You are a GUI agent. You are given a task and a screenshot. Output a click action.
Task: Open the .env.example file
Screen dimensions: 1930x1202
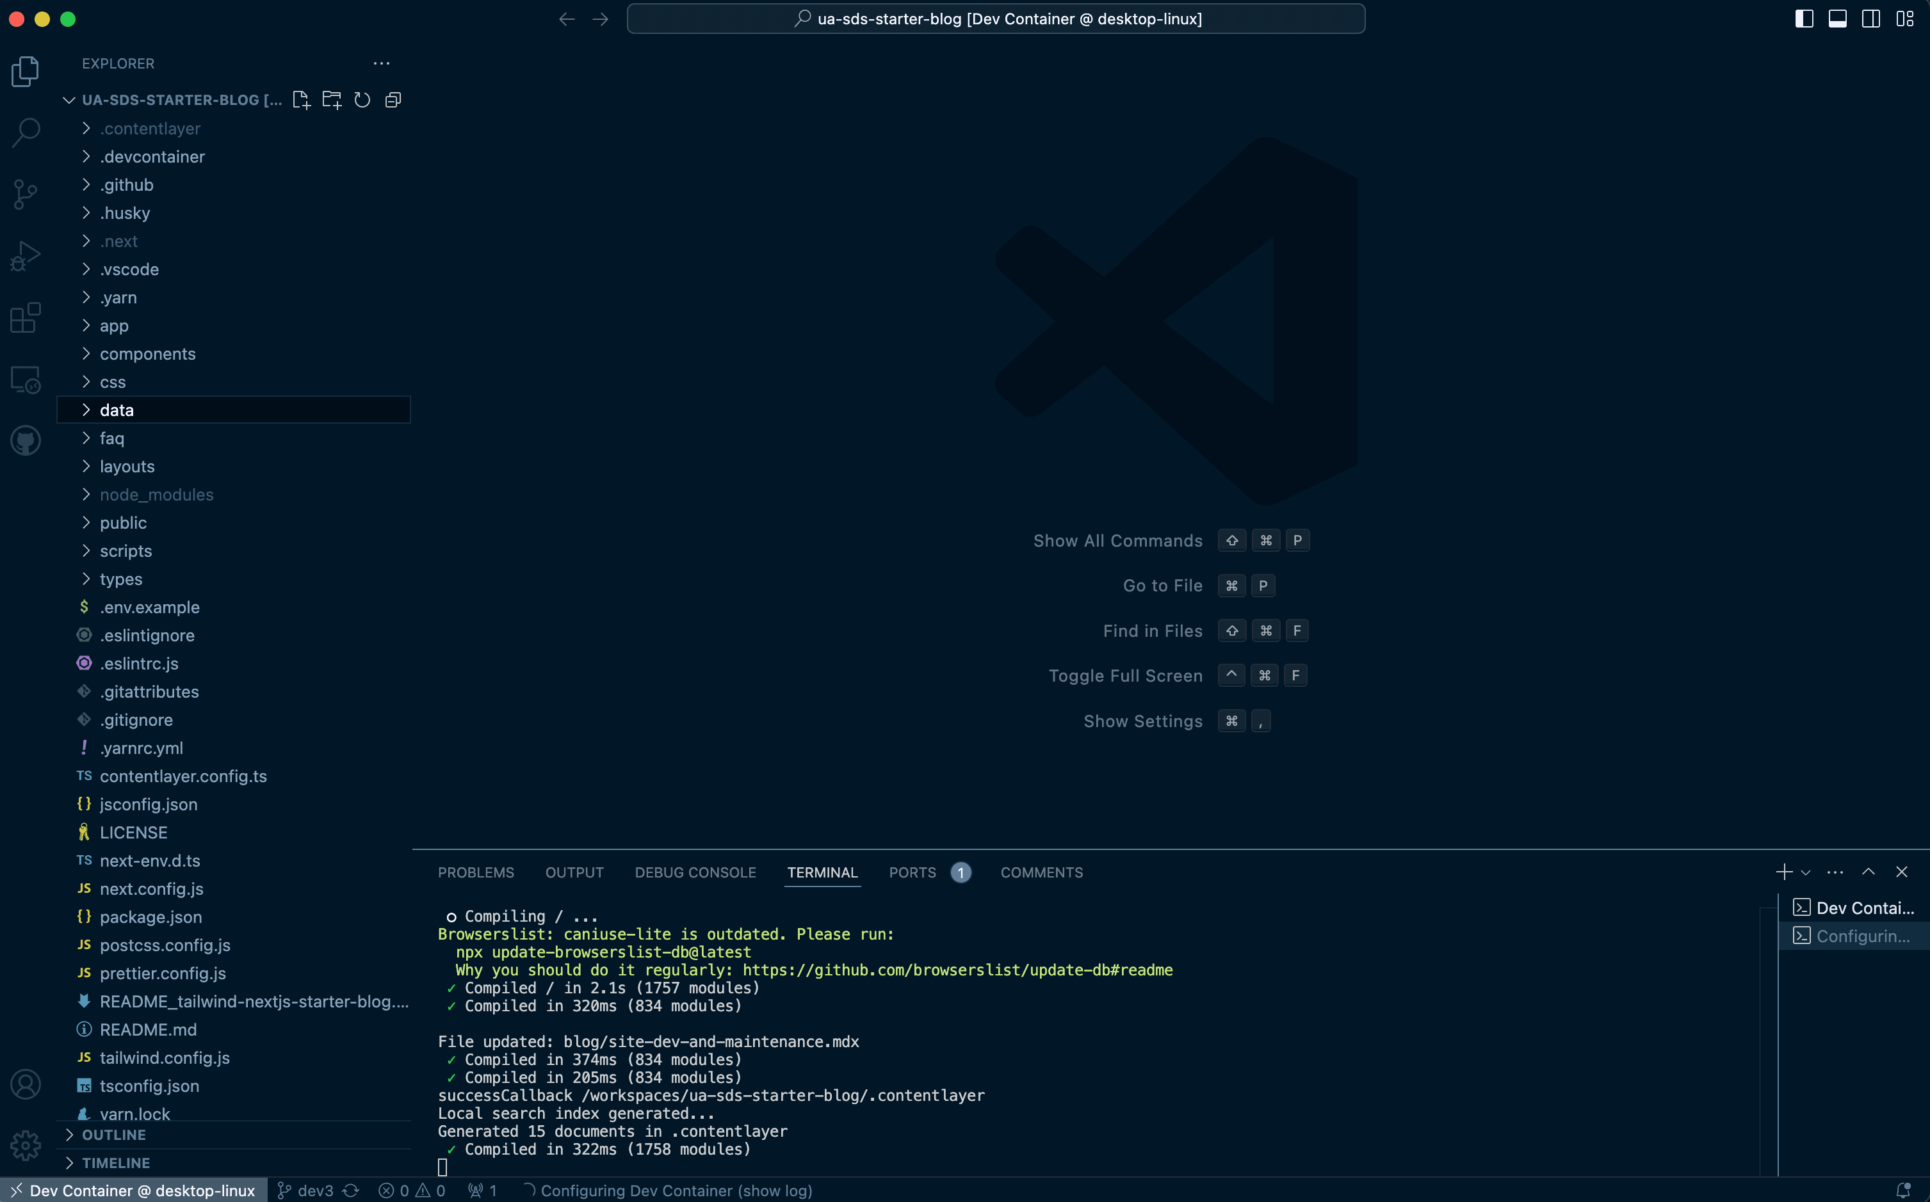coord(234,607)
